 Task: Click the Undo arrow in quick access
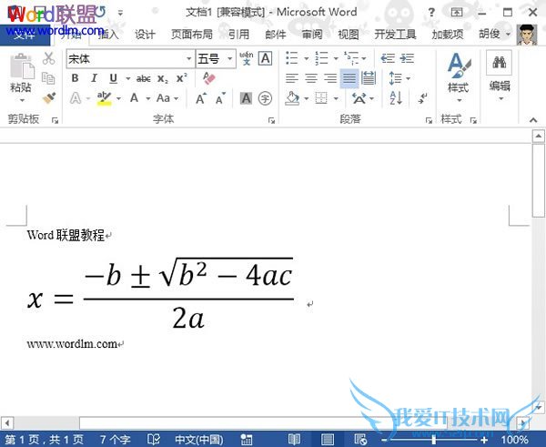click(100, 12)
